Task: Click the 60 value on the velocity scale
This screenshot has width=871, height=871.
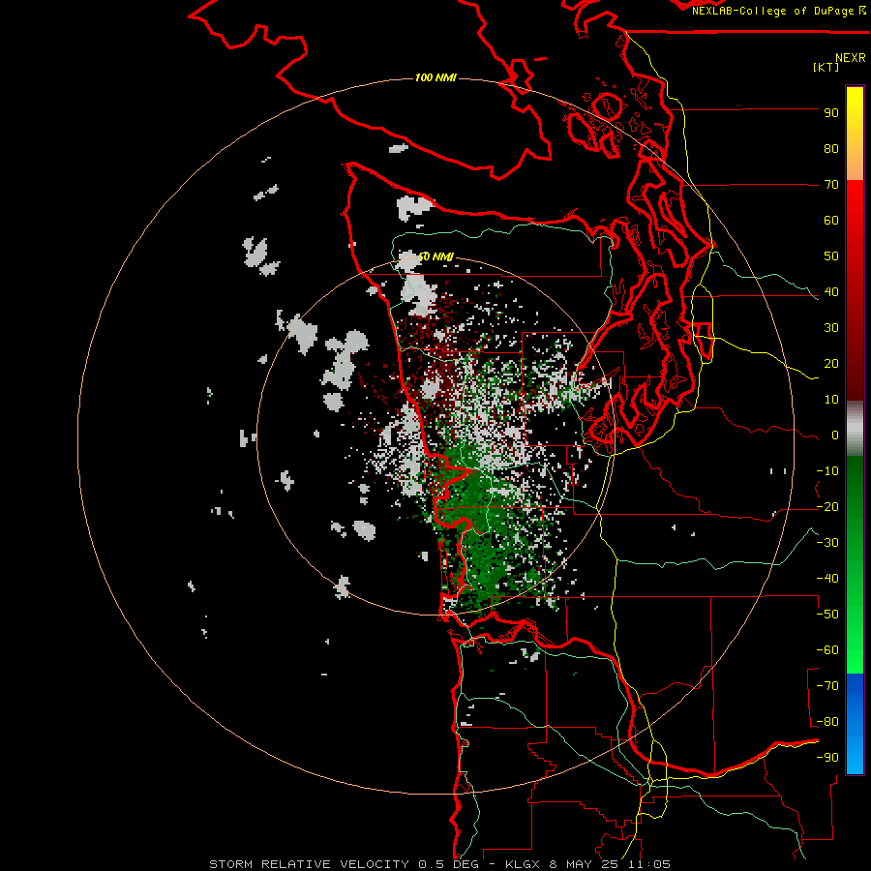Action: pyautogui.click(x=831, y=220)
